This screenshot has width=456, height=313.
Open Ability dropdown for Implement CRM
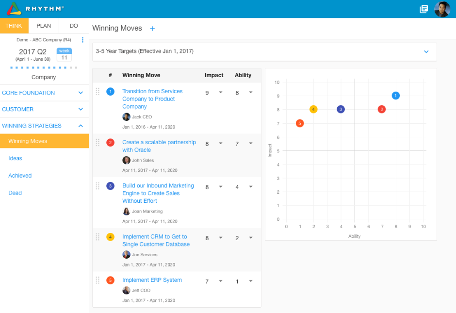(x=251, y=238)
